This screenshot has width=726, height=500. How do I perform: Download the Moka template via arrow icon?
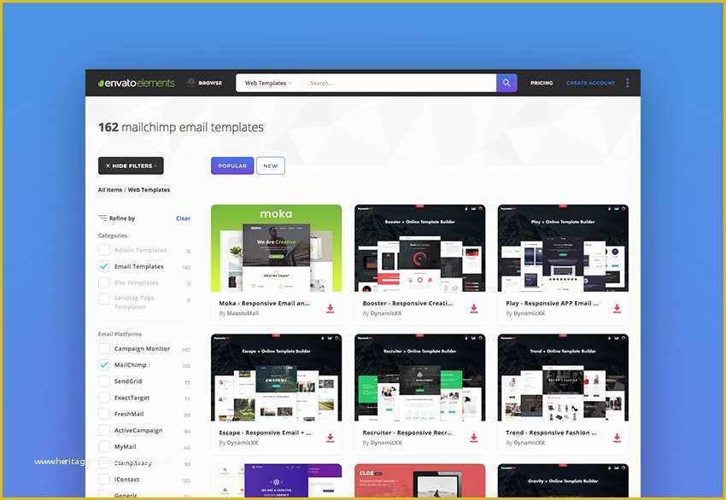point(331,308)
